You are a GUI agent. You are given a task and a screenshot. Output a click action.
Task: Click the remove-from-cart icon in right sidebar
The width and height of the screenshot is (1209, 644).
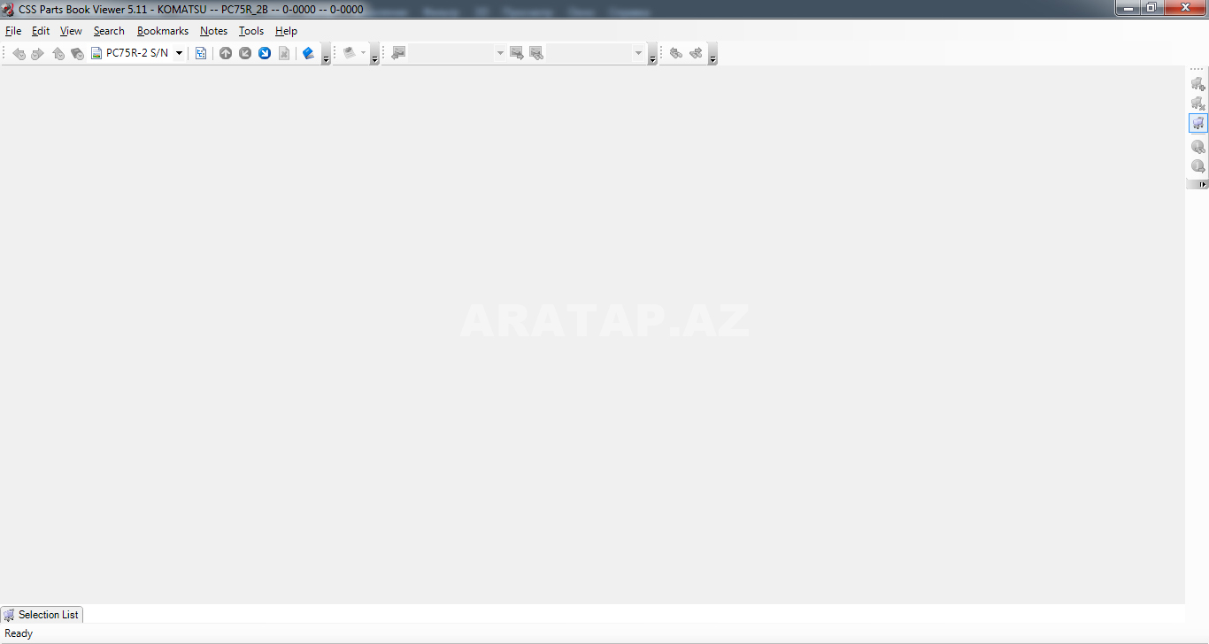pos(1198,103)
